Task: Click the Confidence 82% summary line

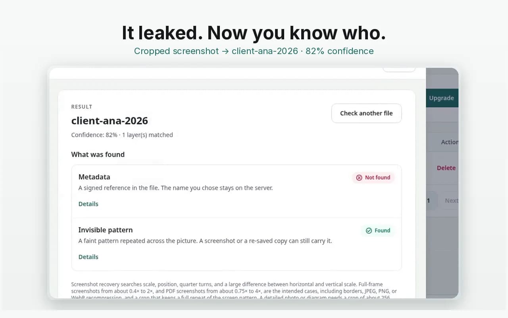Action: [122, 135]
